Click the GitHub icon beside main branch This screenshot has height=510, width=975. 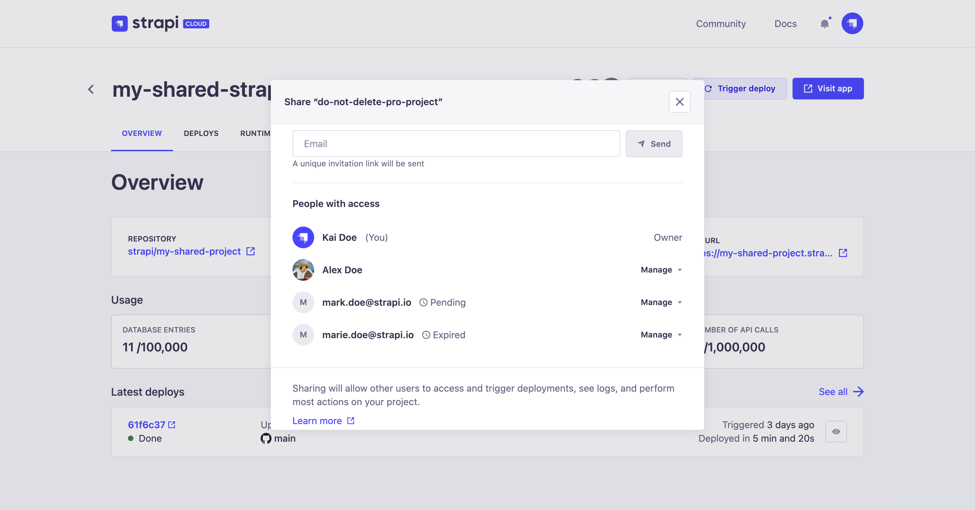tap(266, 438)
